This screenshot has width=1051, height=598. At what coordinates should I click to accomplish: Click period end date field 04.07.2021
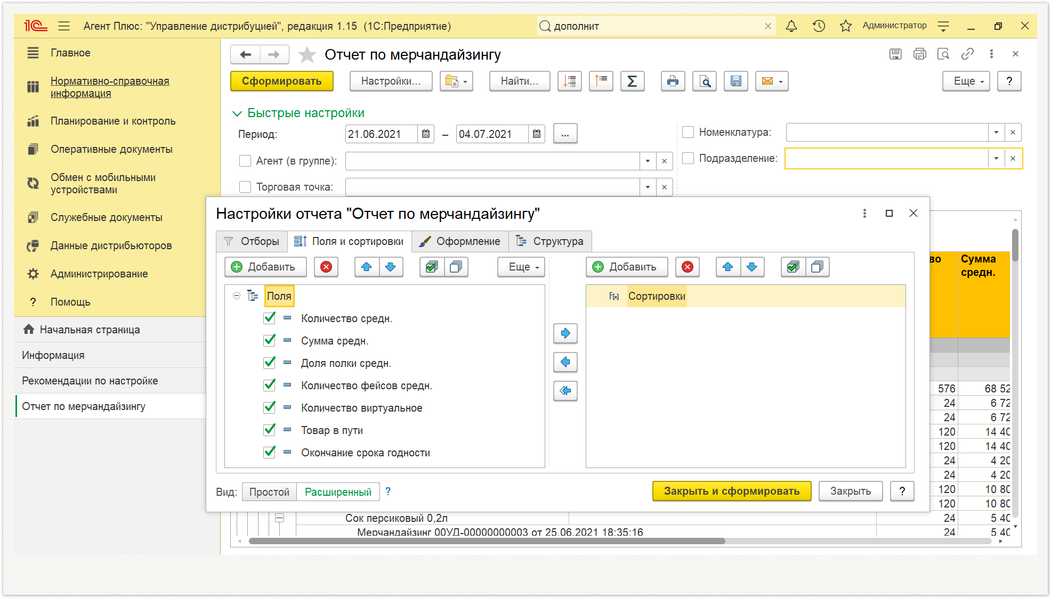(x=493, y=134)
